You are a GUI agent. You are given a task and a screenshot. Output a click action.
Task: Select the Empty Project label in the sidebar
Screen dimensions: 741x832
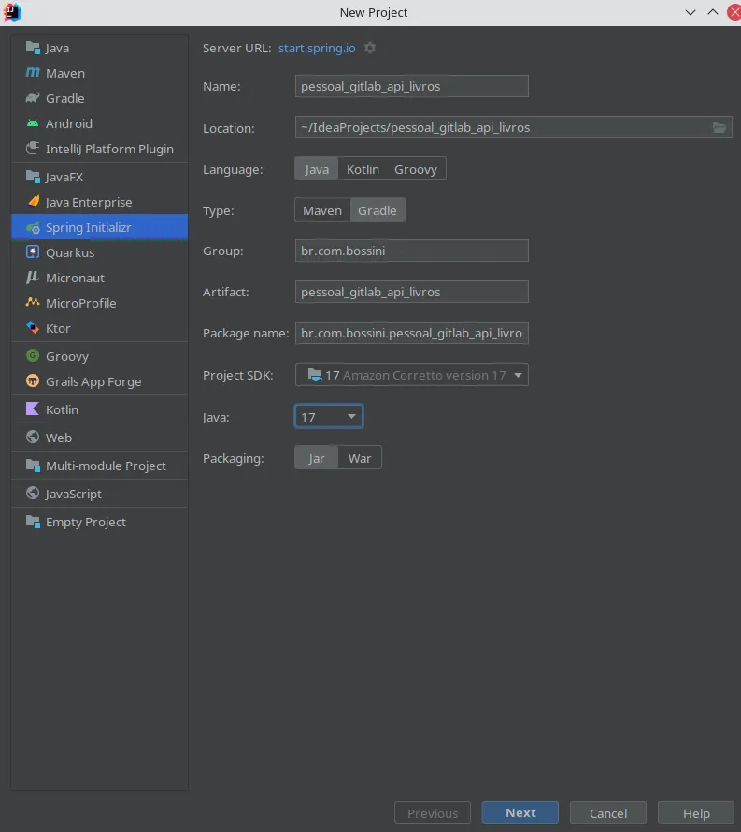(x=86, y=523)
